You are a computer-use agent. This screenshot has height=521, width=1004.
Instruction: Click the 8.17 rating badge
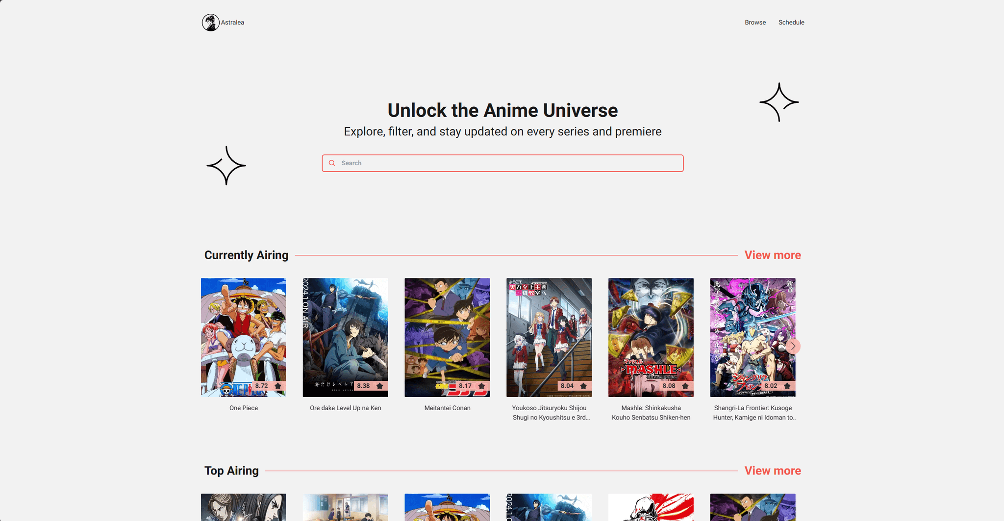click(473, 386)
